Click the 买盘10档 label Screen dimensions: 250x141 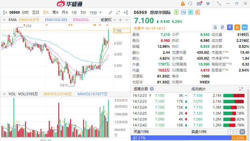pyautogui.click(x=141, y=132)
